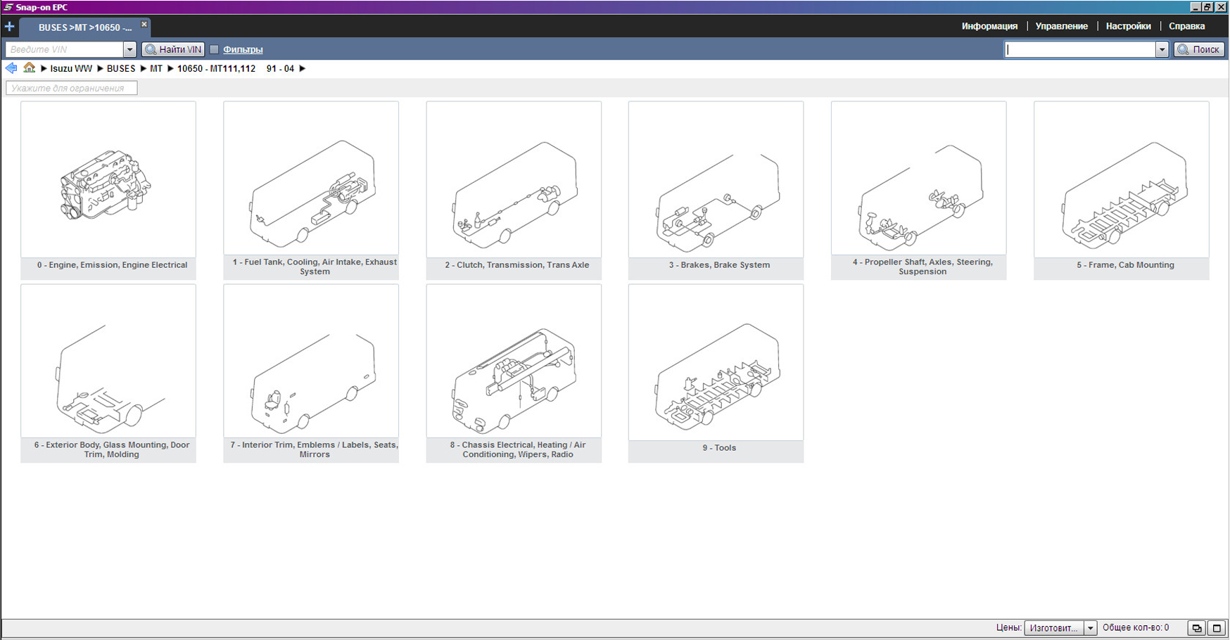Click the Фильтры link
Viewport: 1230px width, 640px height.
pos(243,49)
